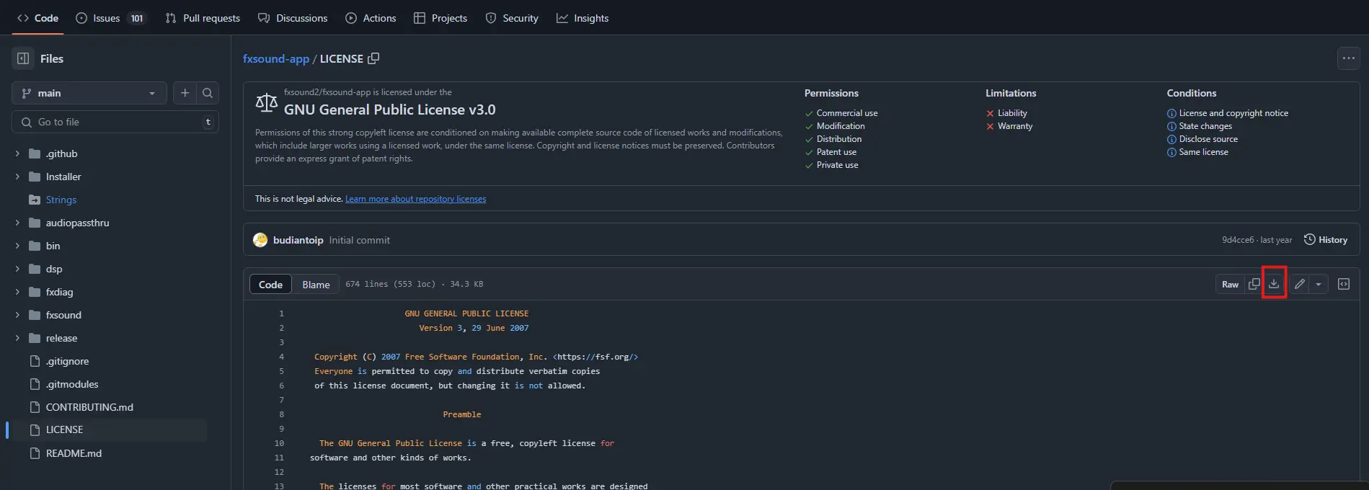Expand the dsp folder

17,269
